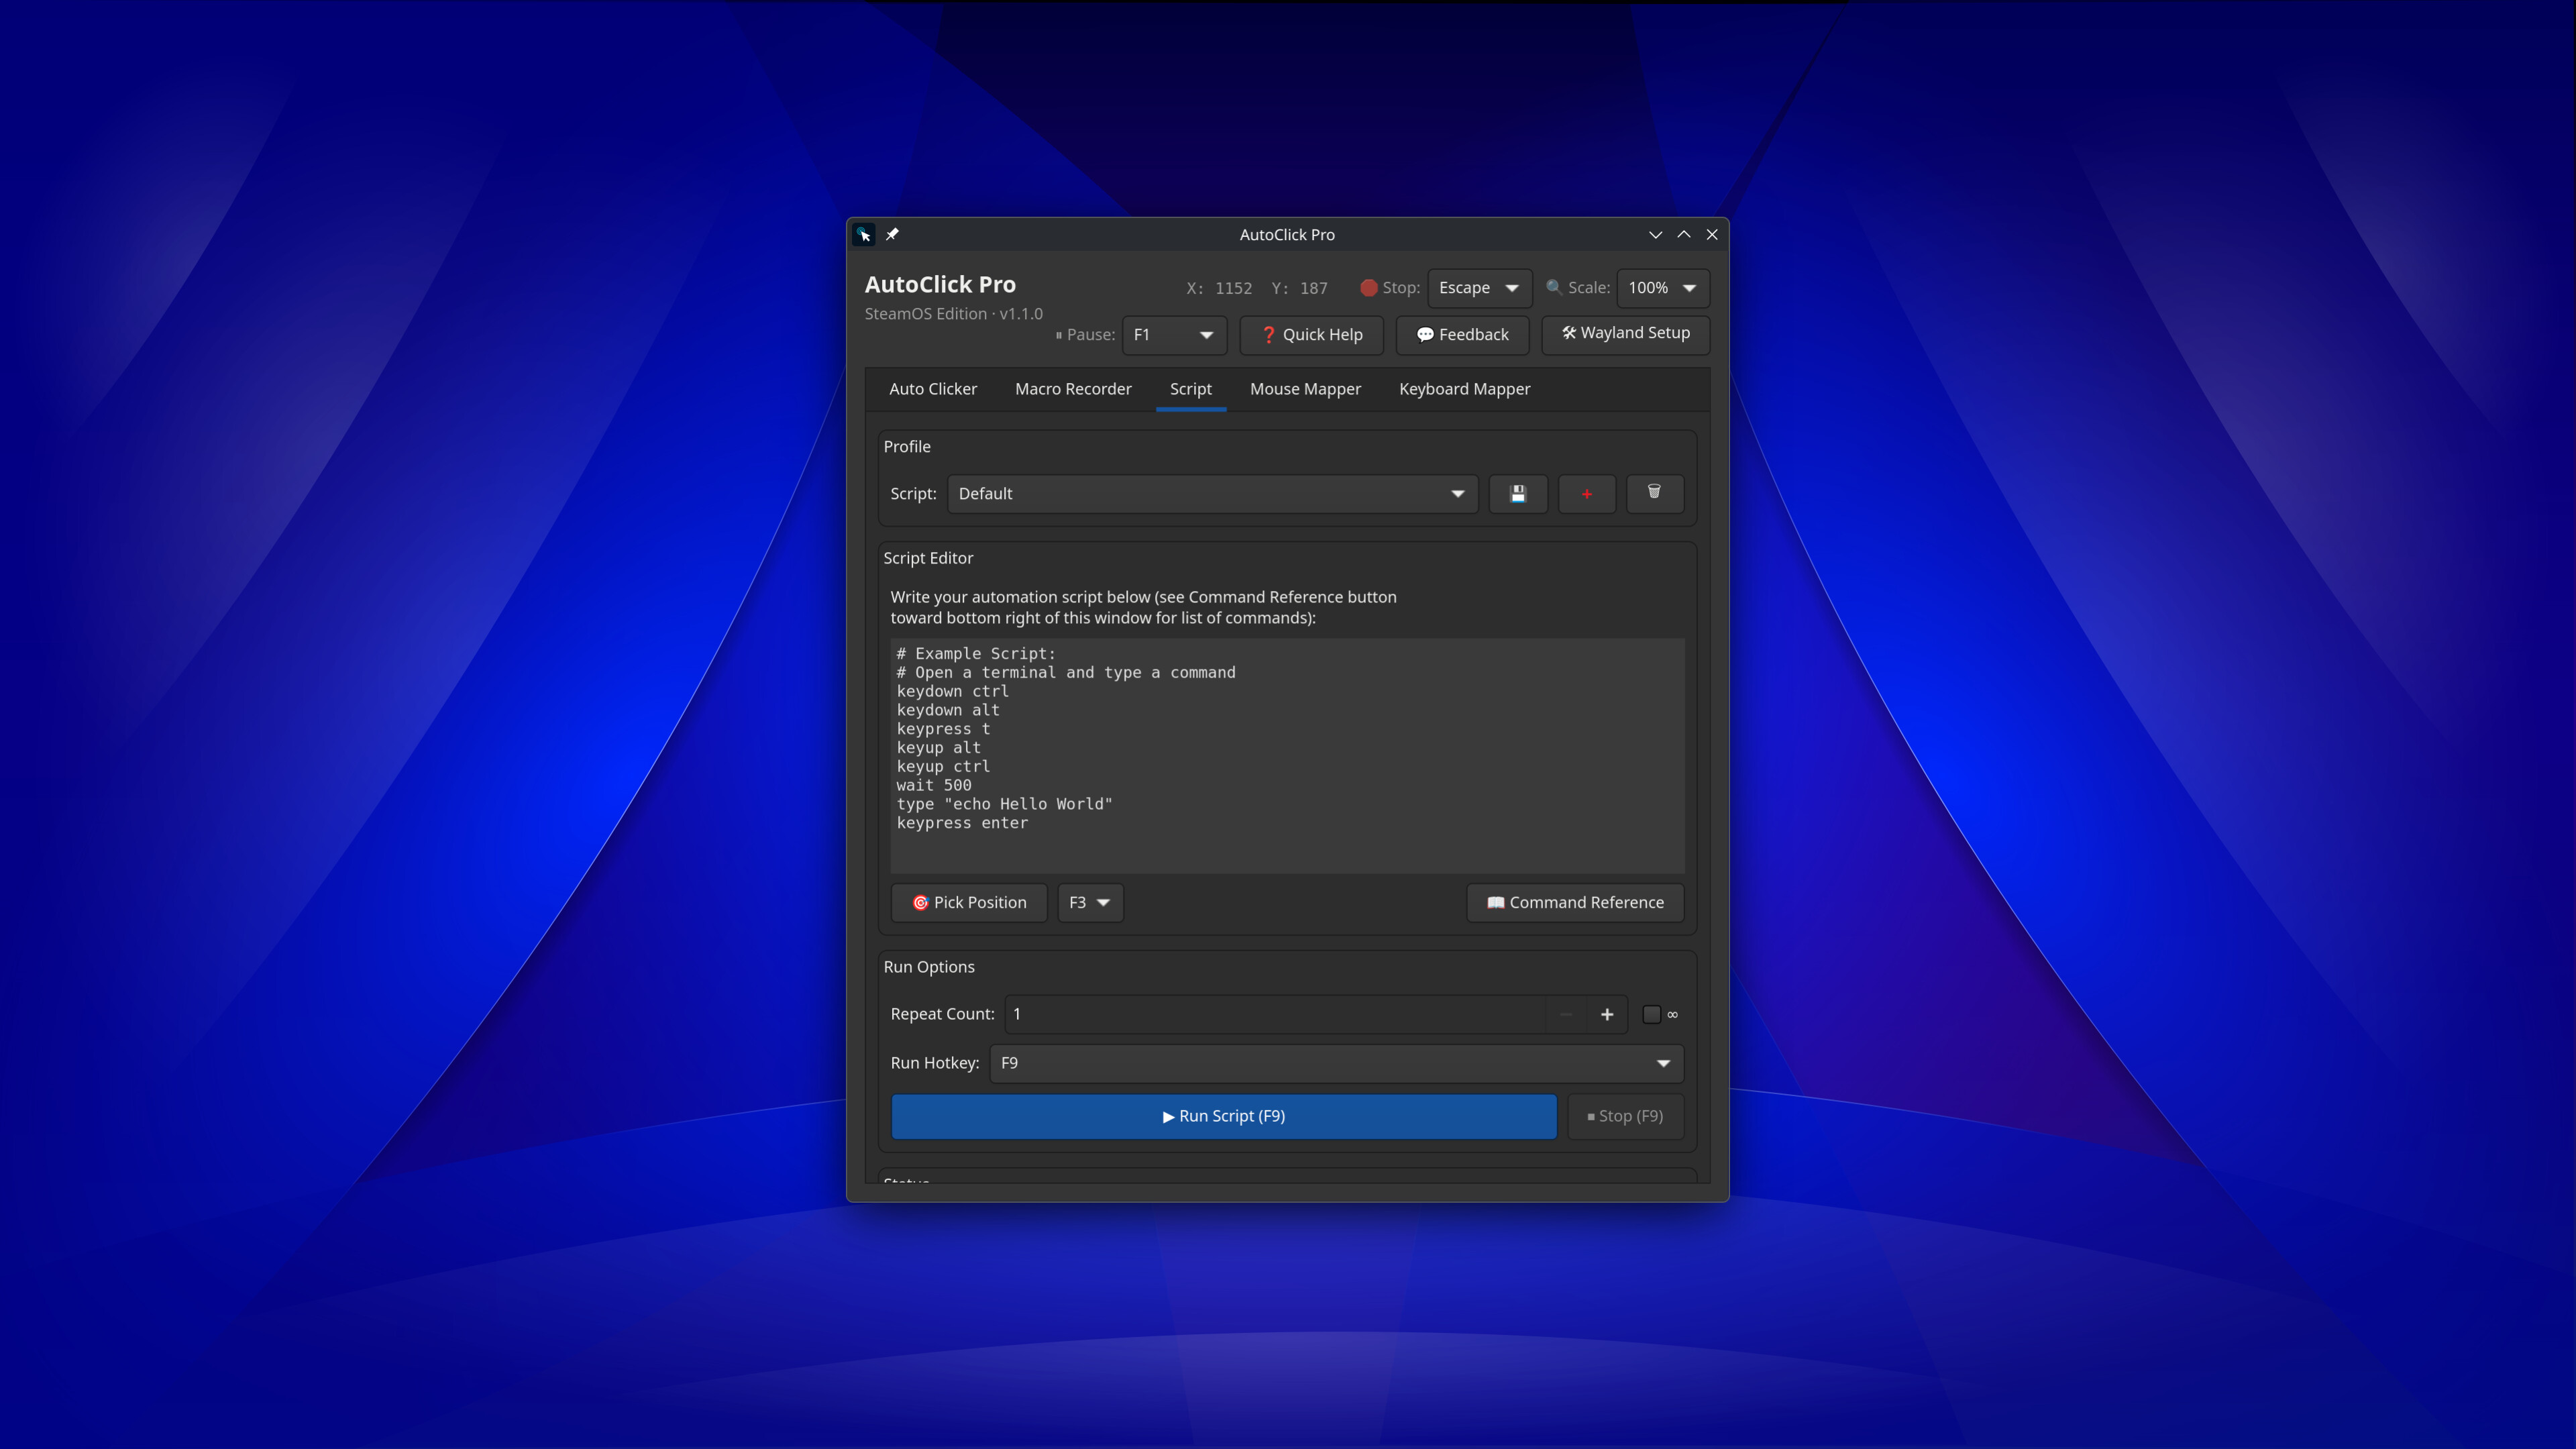Open the Stop hotkey dropdown showing Escape
The width and height of the screenshot is (2576, 1449).
coord(1479,288)
